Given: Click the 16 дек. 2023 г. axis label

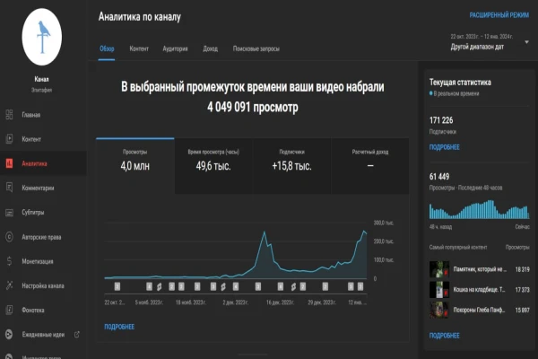Looking at the screenshot, I should [280, 302].
